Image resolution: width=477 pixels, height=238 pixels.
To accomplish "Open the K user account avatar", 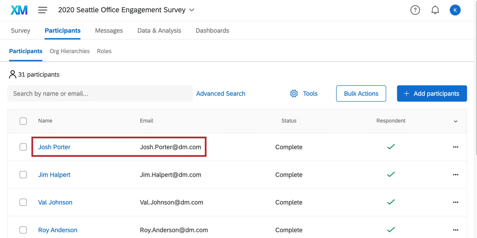I will click(455, 10).
